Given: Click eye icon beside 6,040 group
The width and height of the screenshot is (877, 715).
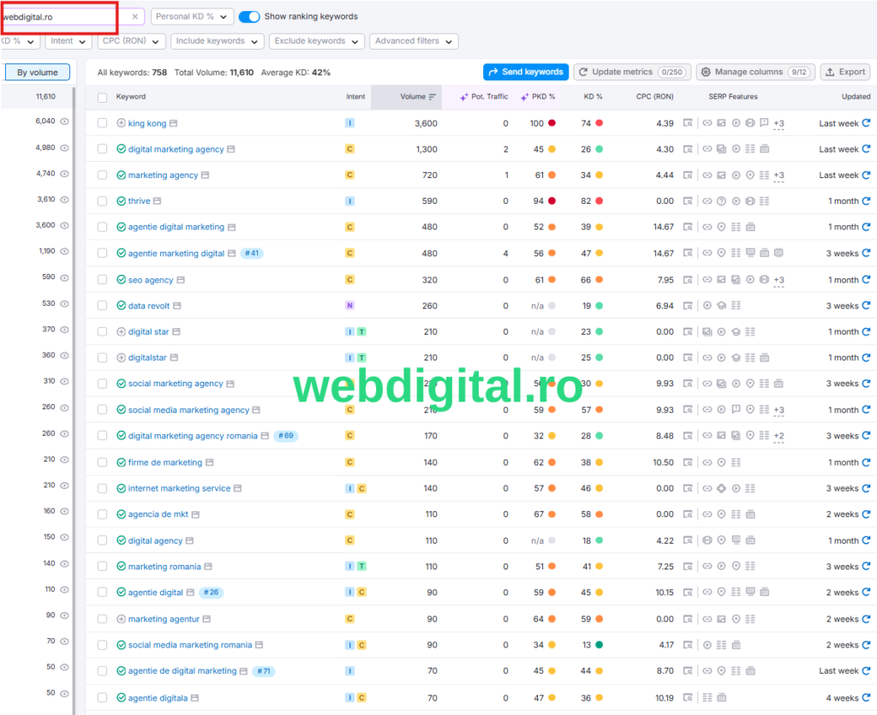Looking at the screenshot, I should pyautogui.click(x=64, y=122).
